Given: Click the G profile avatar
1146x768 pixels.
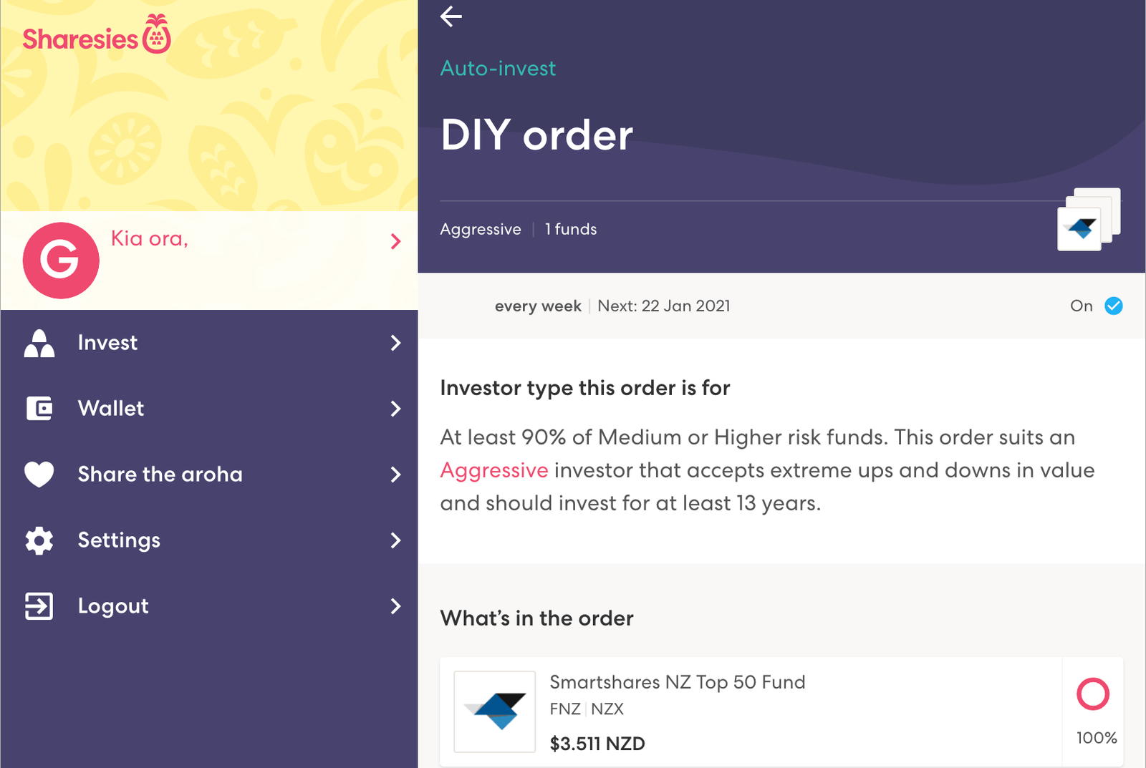Looking at the screenshot, I should coord(61,261).
